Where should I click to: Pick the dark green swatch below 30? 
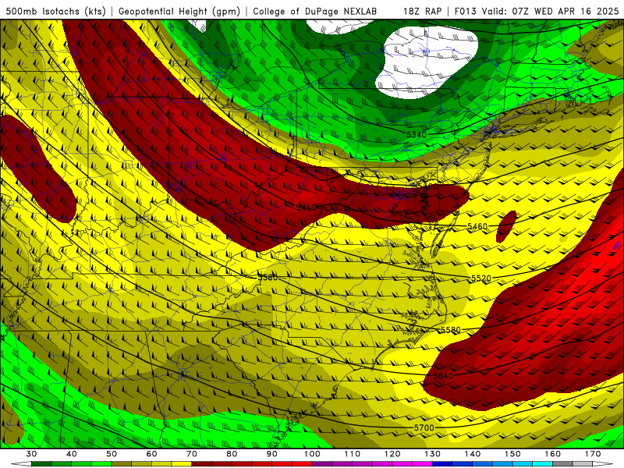click(41, 464)
